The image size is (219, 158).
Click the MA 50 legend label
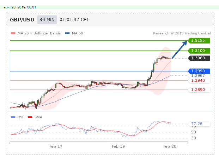tap(77, 33)
